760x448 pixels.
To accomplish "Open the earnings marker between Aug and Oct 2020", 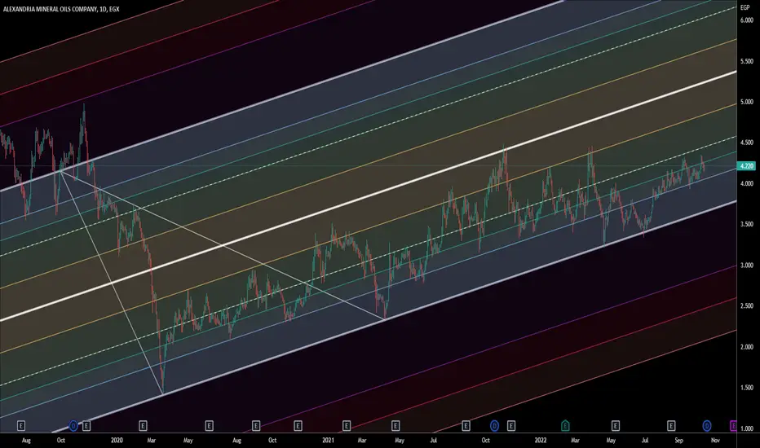I will point(256,426).
